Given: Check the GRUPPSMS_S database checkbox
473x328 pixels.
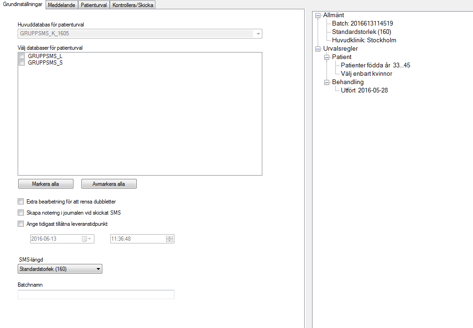Looking at the screenshot, I should tap(21, 63).
